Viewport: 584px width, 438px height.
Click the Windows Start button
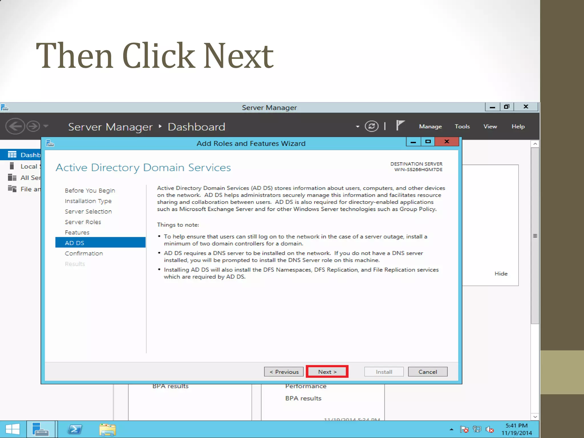click(13, 429)
